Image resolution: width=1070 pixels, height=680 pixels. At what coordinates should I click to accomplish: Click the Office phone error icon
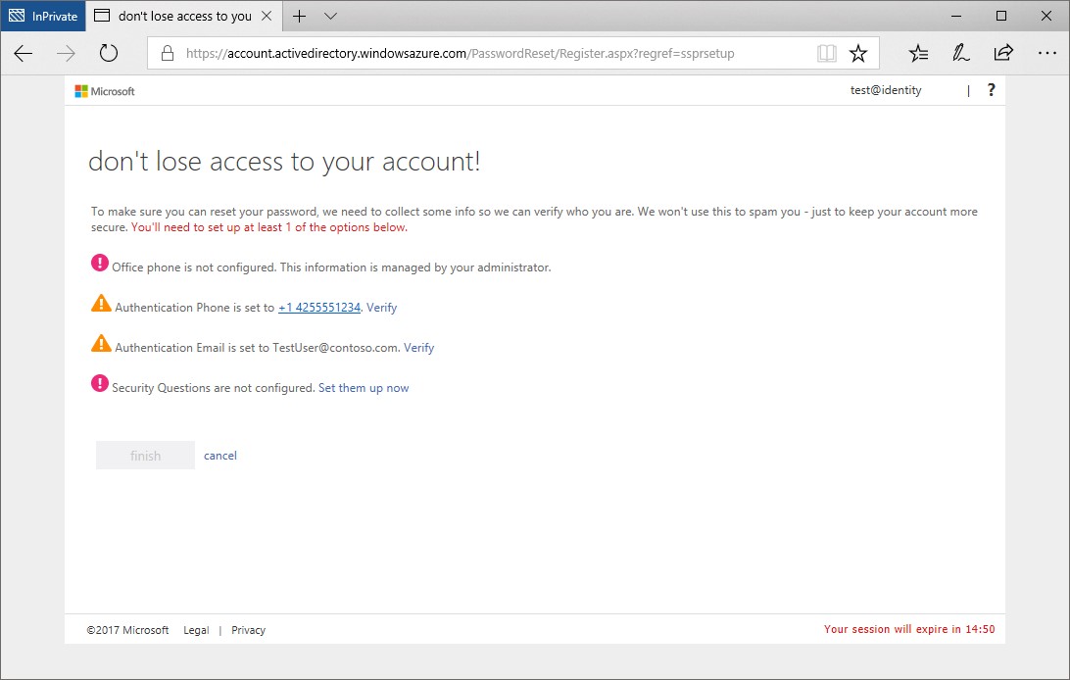(100, 263)
